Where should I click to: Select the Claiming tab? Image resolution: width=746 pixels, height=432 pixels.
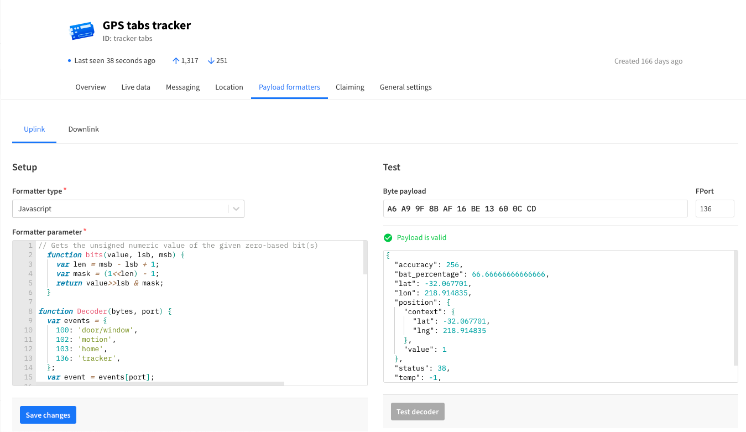[x=349, y=87]
